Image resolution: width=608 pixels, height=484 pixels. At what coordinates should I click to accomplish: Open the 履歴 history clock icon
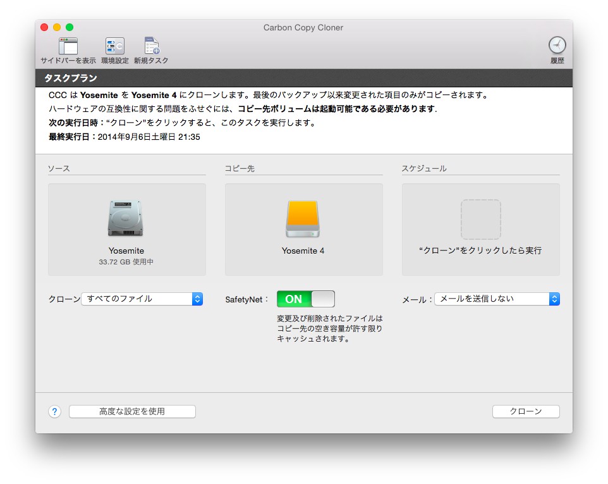point(557,46)
